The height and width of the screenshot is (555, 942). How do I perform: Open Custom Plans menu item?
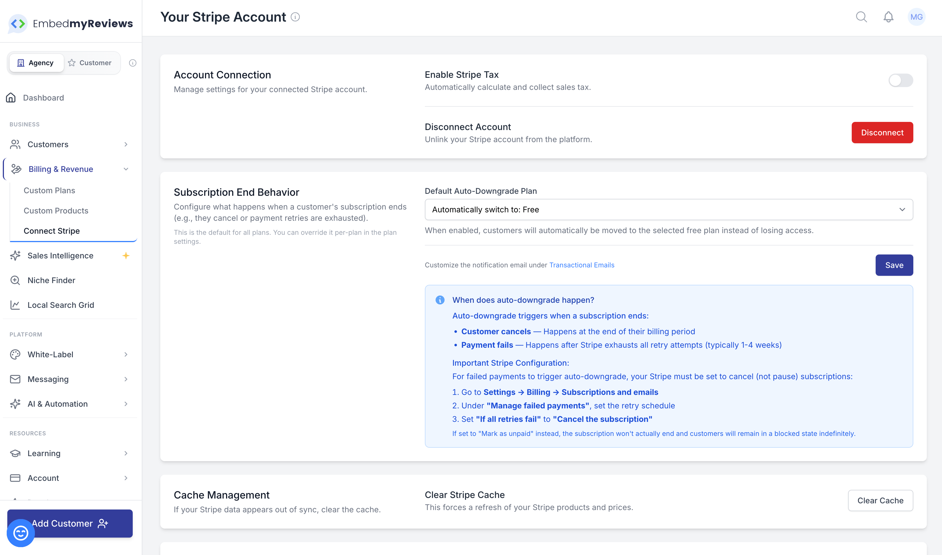coord(49,190)
